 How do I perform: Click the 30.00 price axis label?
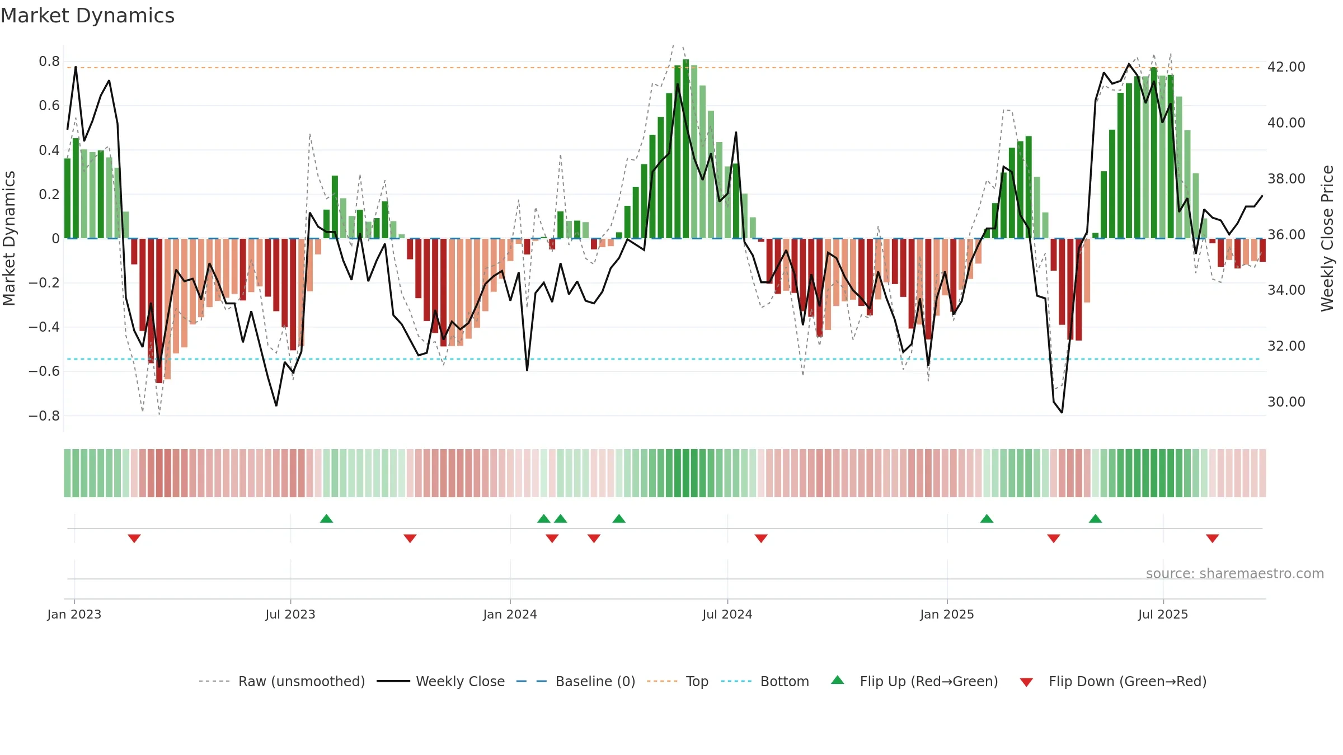[x=1286, y=402]
